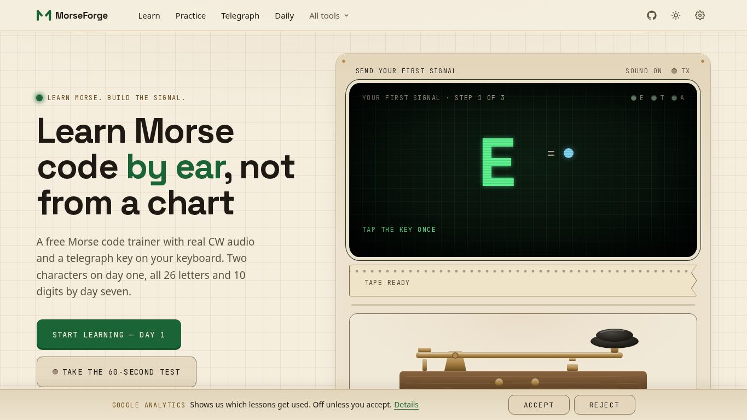Open the settings gear icon
The height and width of the screenshot is (420, 747).
pyautogui.click(x=700, y=15)
